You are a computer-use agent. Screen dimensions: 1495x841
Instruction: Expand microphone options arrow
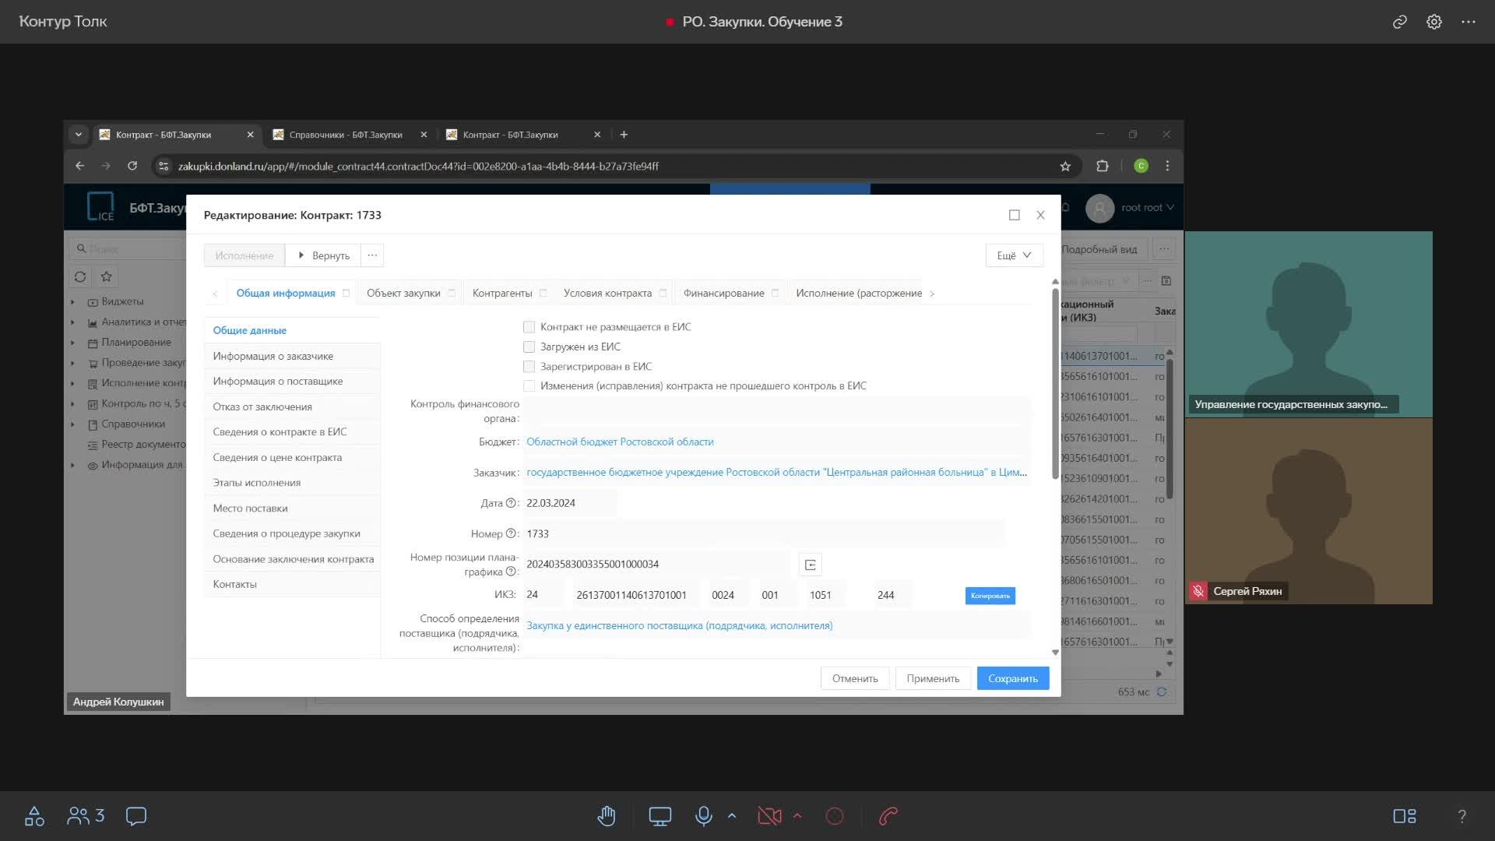pos(732,816)
